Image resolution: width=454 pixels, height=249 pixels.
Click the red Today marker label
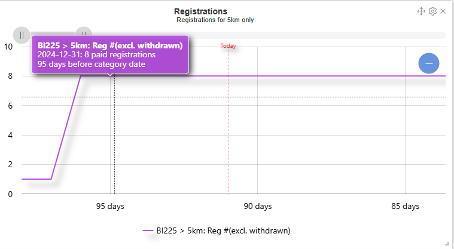click(x=228, y=46)
